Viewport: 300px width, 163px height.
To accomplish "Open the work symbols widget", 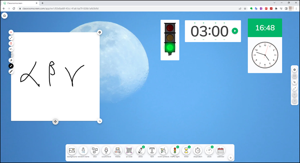I will pos(163,150).
